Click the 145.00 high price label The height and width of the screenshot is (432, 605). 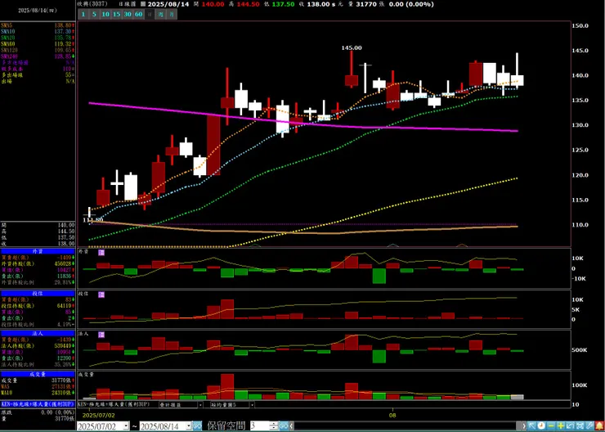(x=352, y=48)
